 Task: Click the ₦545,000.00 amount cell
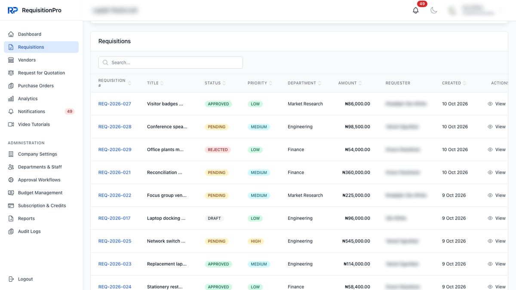(x=356, y=241)
